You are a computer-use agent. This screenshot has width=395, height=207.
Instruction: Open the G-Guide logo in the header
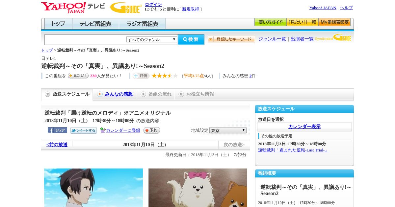pos(126,8)
